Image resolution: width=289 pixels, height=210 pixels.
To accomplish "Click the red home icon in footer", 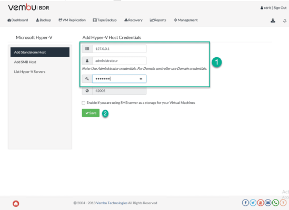I will [16, 204].
